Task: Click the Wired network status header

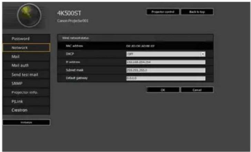Action: click(76, 38)
